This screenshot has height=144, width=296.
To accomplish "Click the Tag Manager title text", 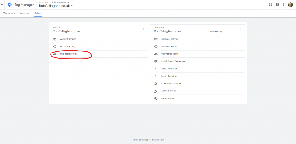I will [24, 5].
